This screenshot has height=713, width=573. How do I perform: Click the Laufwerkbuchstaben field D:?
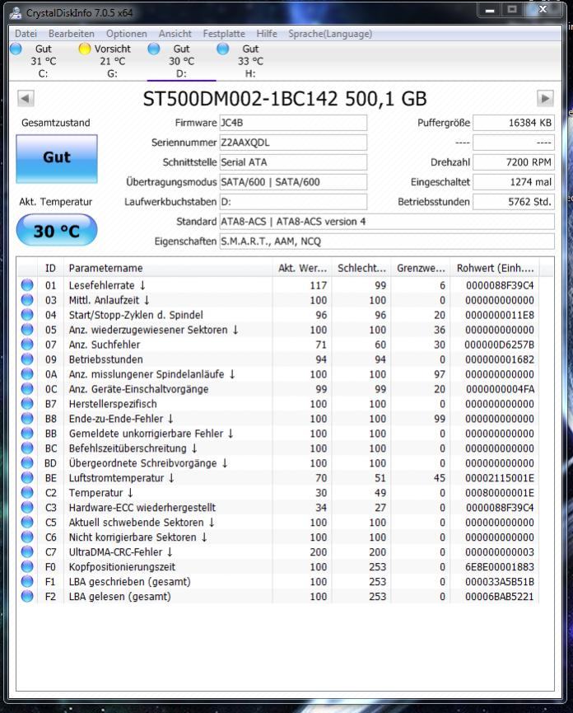293,202
